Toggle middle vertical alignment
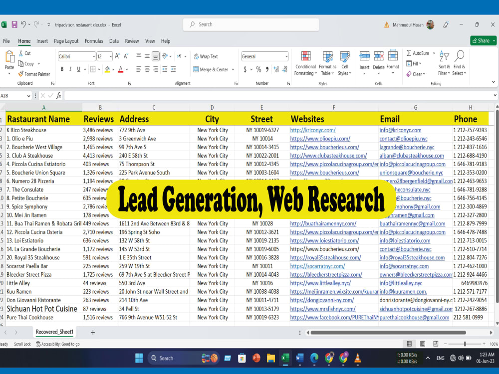Image resolution: width=499 pixels, height=374 pixels. tap(147, 56)
